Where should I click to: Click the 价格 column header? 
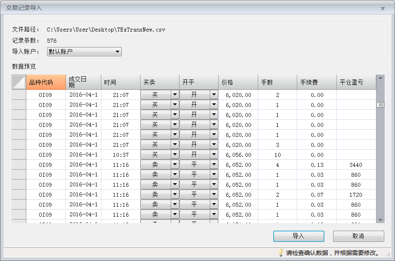[x=238, y=82]
